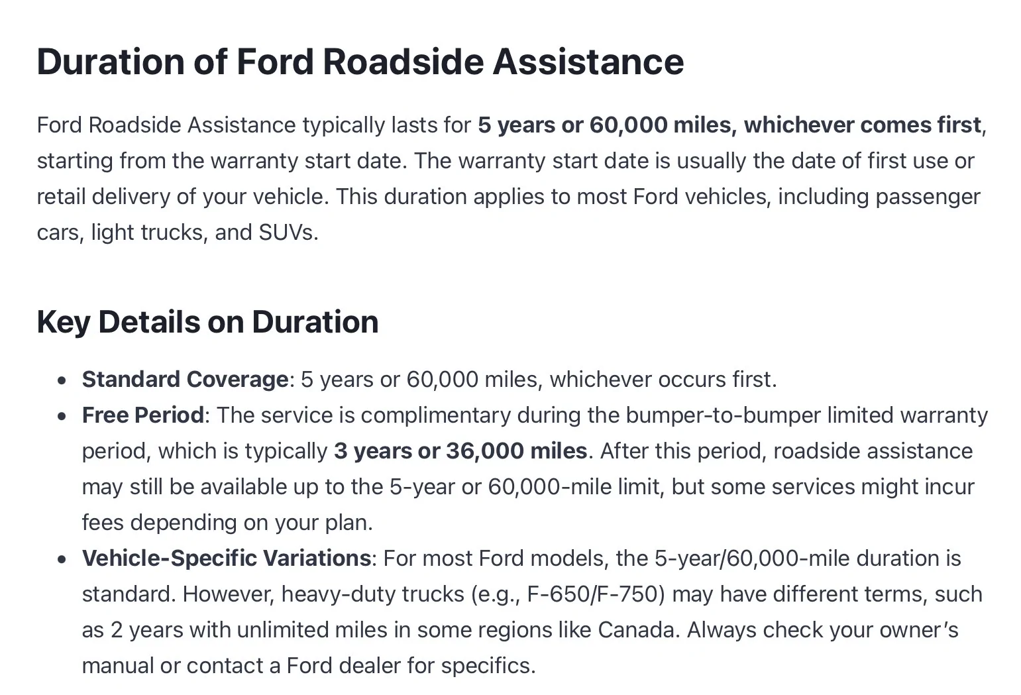The width and height of the screenshot is (1021, 695).
Task: Click 'contact a Ford dealer for specifics'
Action: [359, 665]
